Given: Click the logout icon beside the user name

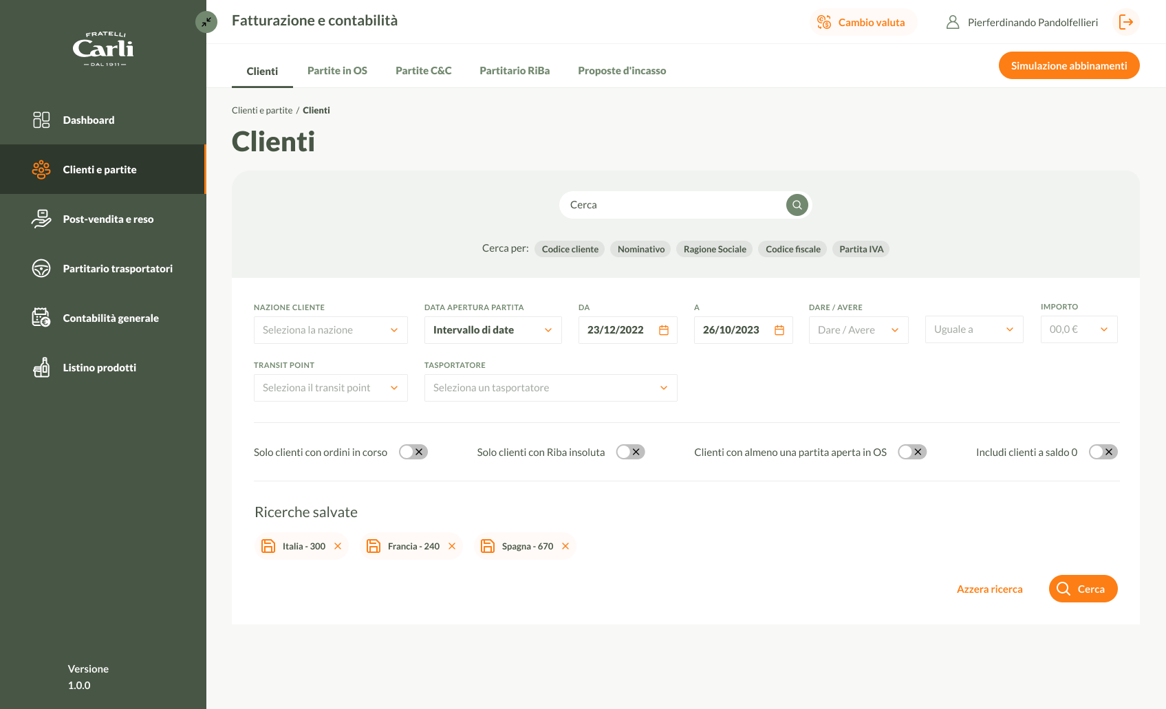Looking at the screenshot, I should pos(1125,23).
